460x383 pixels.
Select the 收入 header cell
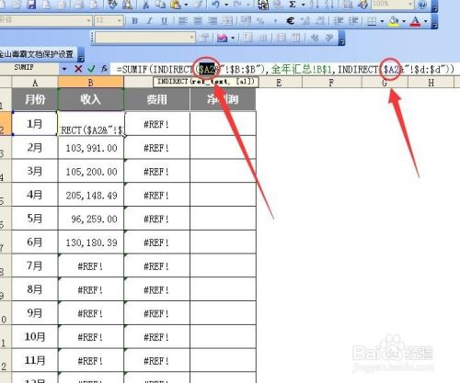coord(91,99)
